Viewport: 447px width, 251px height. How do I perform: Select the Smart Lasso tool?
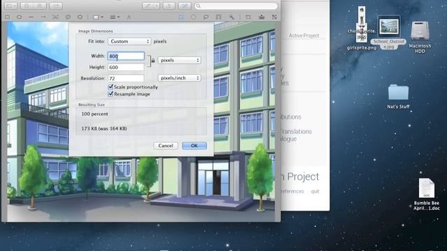[x=219, y=17]
